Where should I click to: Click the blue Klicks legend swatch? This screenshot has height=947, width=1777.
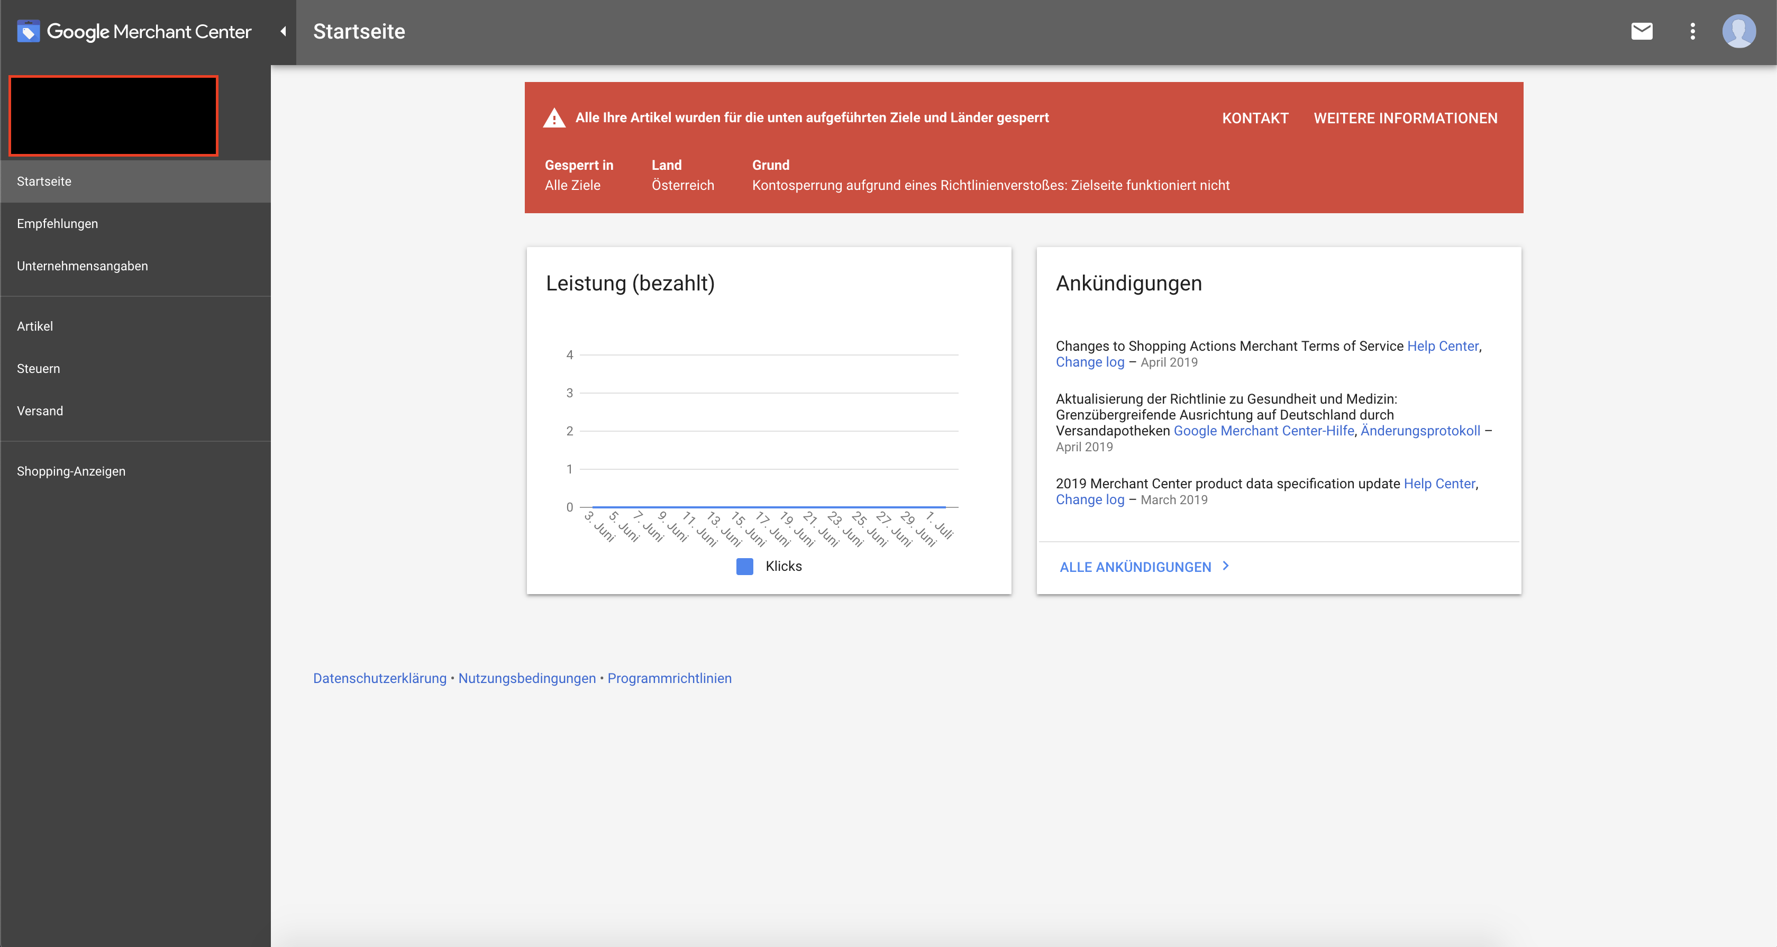(744, 566)
